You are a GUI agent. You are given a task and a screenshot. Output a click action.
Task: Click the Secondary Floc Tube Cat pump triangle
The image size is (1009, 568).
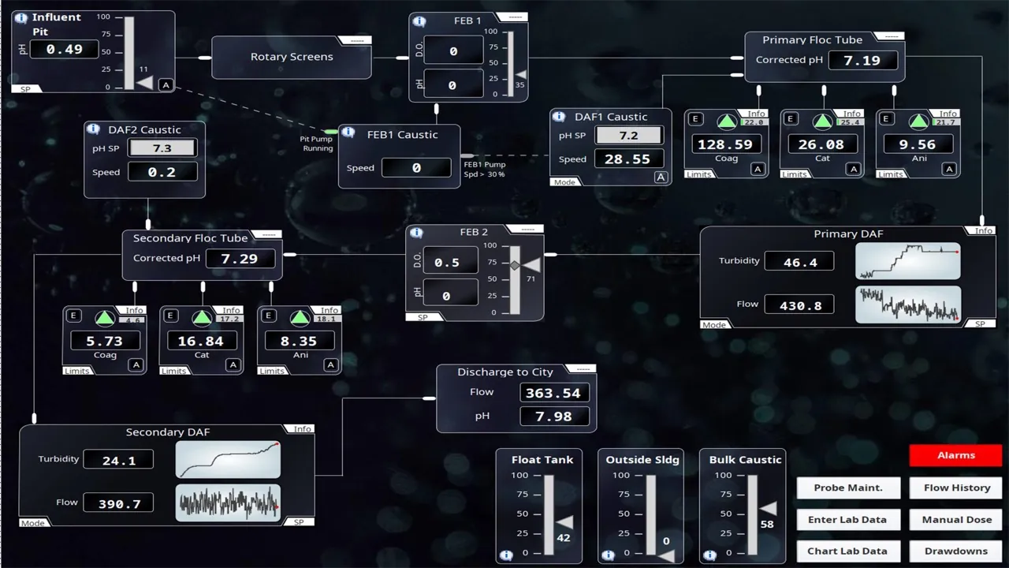[203, 318]
